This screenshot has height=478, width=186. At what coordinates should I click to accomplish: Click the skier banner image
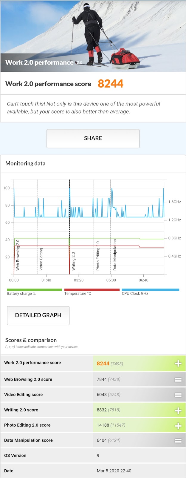click(x=93, y=36)
